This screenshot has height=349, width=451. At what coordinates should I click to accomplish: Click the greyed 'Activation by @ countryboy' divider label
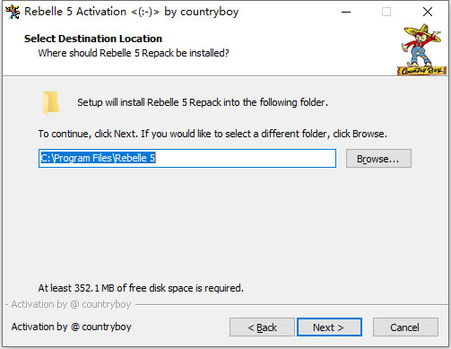pos(71,304)
